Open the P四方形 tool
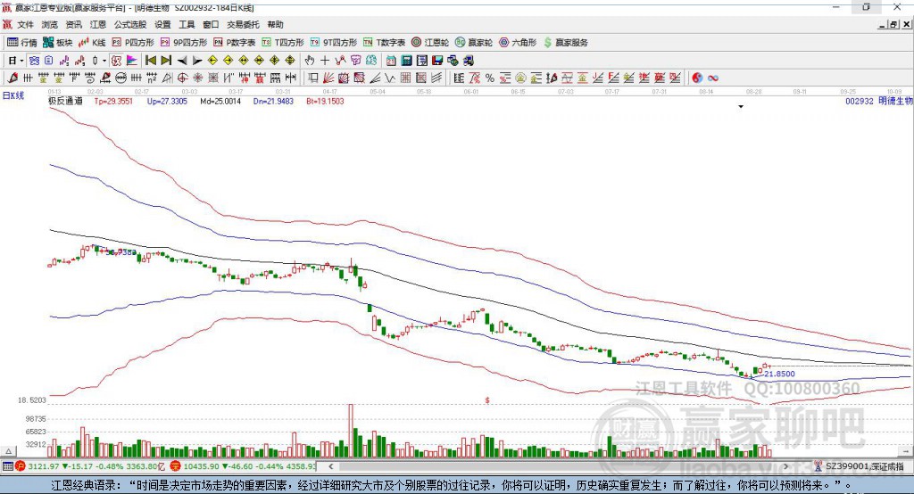 [133, 43]
